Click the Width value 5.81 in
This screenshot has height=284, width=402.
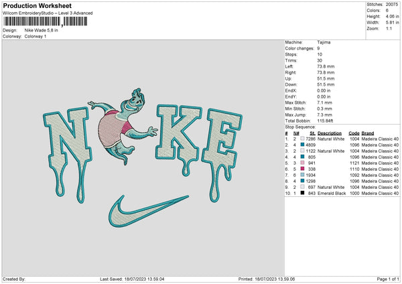392,23
